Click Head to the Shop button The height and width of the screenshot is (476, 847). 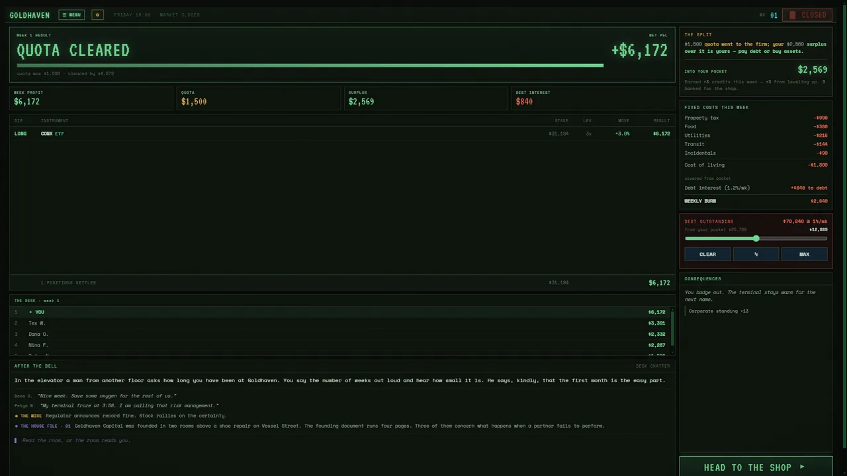pyautogui.click(x=756, y=467)
